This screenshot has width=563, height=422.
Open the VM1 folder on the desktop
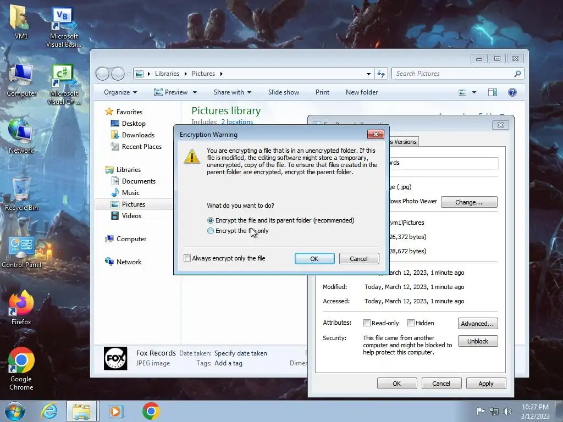click(x=20, y=21)
